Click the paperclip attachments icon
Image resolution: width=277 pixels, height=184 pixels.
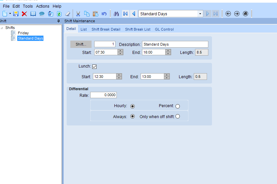pyautogui.click(x=50, y=14)
